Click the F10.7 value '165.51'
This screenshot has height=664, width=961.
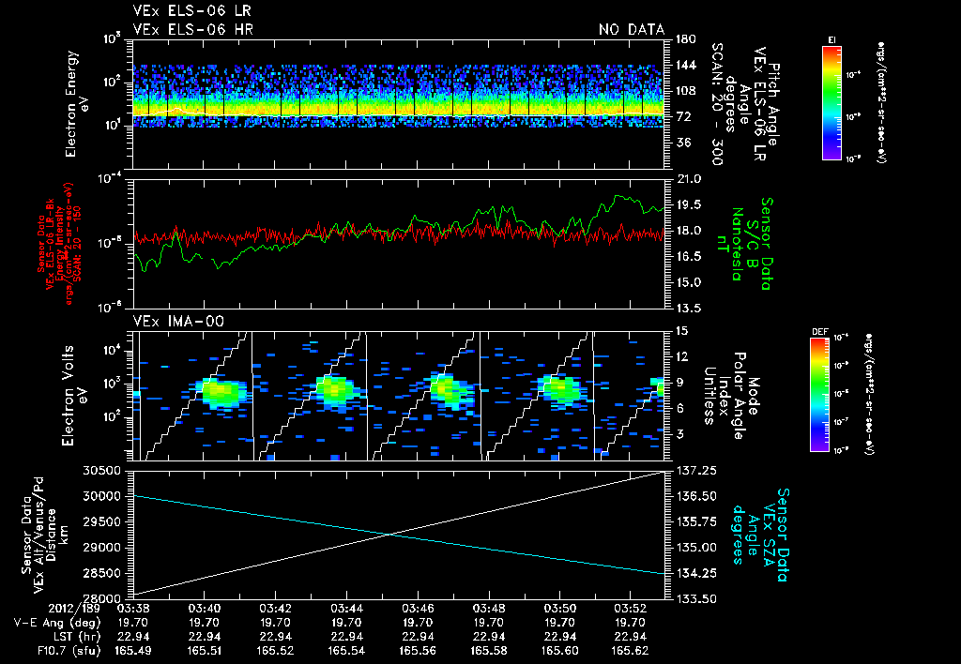(204, 651)
